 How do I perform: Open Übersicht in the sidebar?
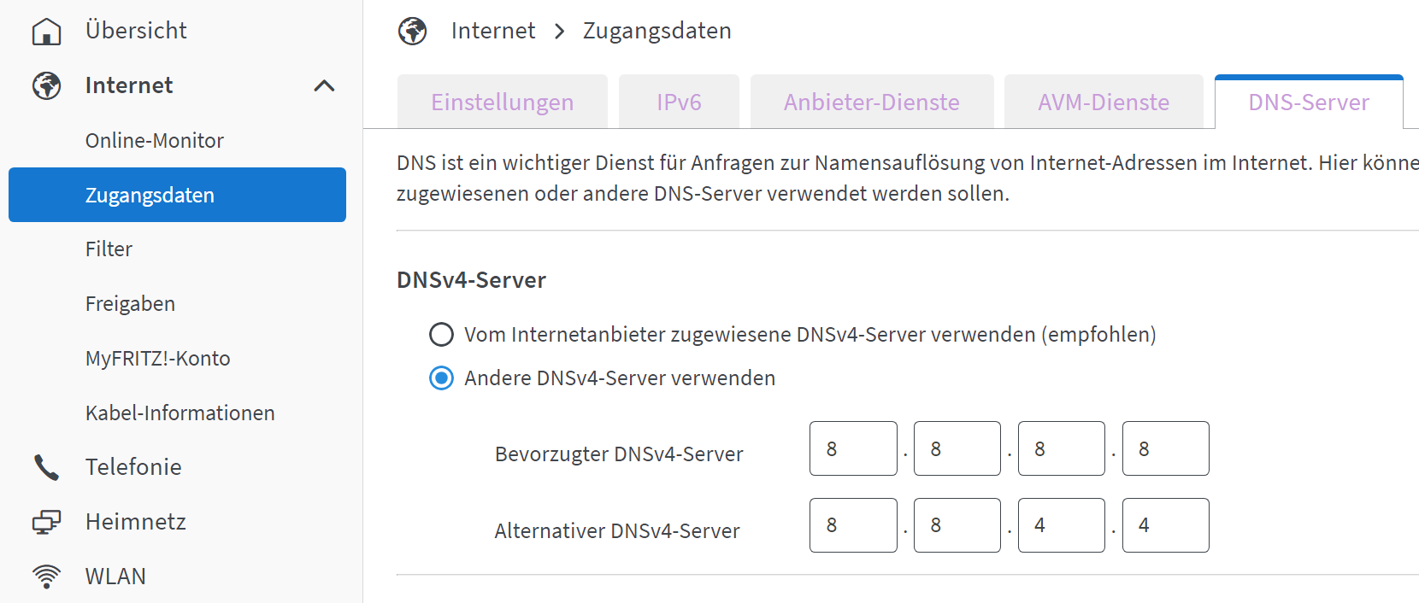click(x=136, y=31)
